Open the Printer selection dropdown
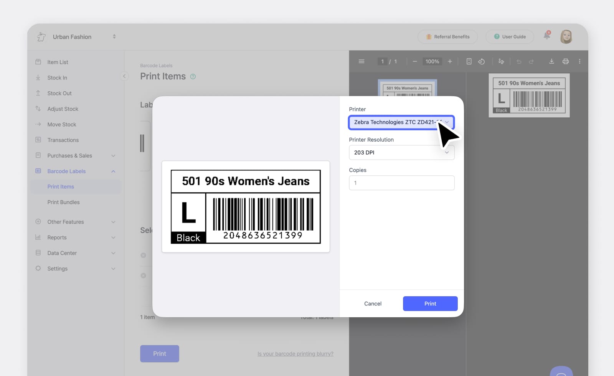The height and width of the screenshot is (376, 614). 401,122
